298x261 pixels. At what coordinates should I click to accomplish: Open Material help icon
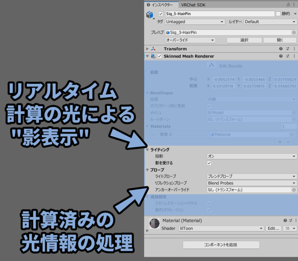[285, 220]
